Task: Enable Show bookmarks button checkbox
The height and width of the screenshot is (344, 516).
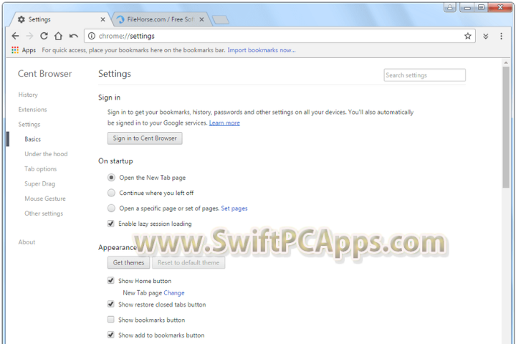Action: click(x=111, y=320)
